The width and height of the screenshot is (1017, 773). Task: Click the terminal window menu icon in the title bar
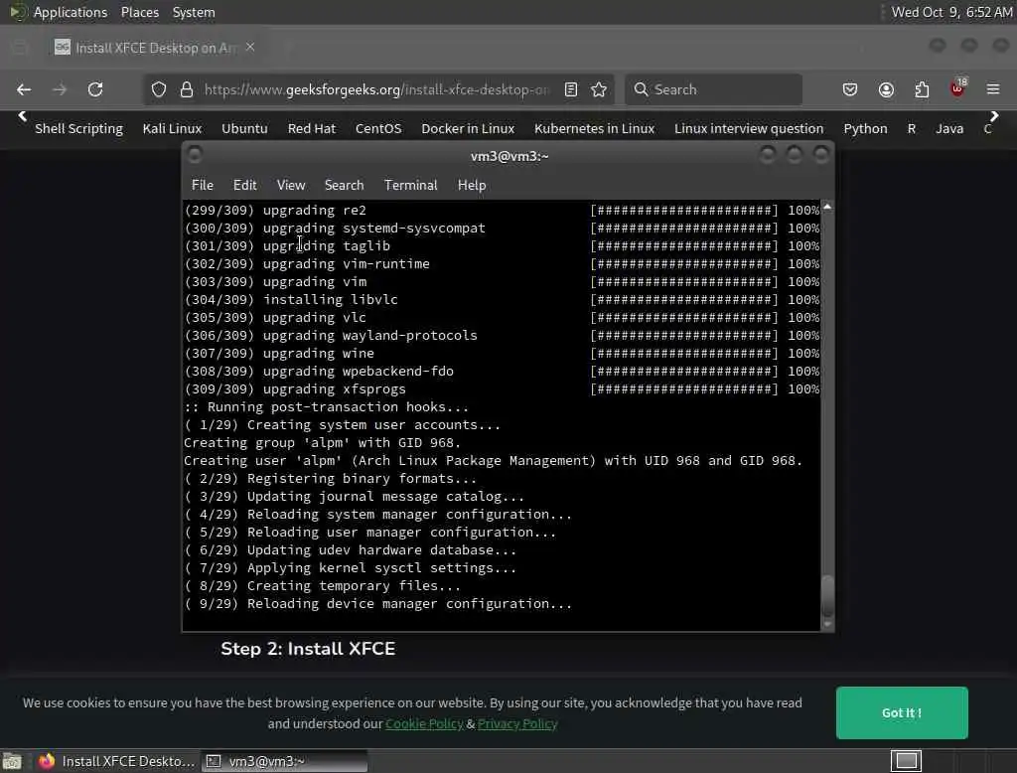tap(195, 154)
